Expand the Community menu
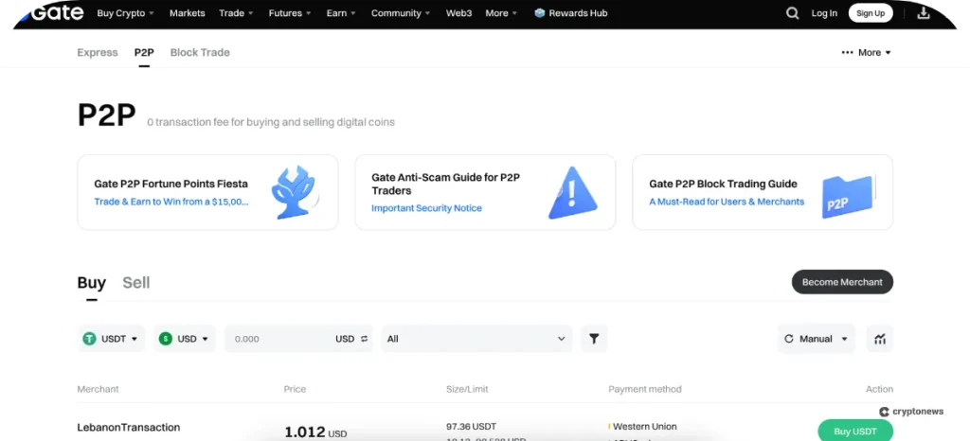 [401, 13]
